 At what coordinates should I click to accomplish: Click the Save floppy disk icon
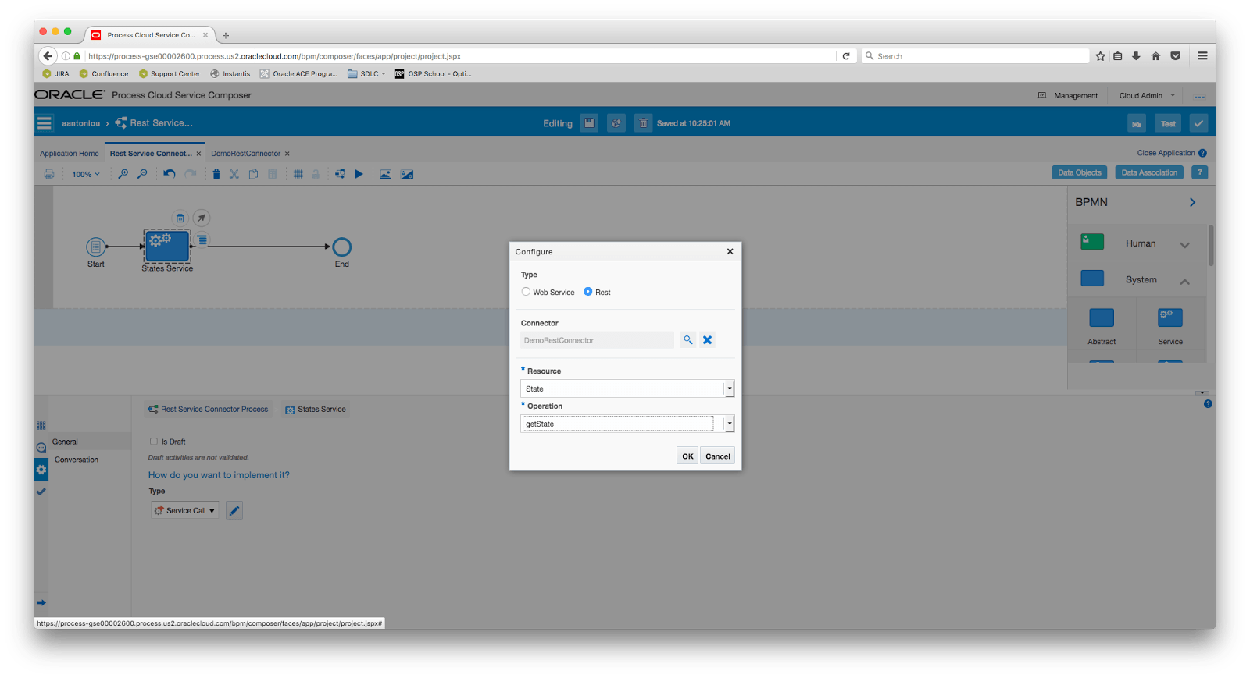tap(589, 123)
